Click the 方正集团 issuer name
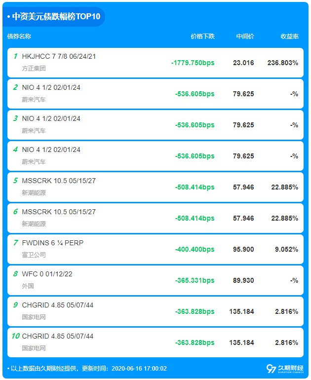Viewport: 311px width, 380px height. click(34, 69)
